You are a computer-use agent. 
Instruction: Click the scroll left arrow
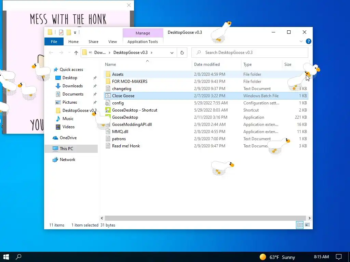[102, 218]
